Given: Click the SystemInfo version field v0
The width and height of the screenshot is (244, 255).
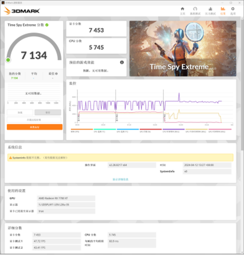Looking at the screenshot, I should [207, 171].
